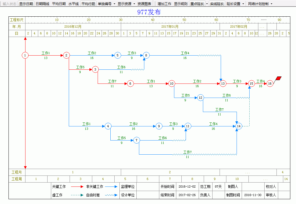
Task: Click critical node 13 circle
Action: point(223,84)
